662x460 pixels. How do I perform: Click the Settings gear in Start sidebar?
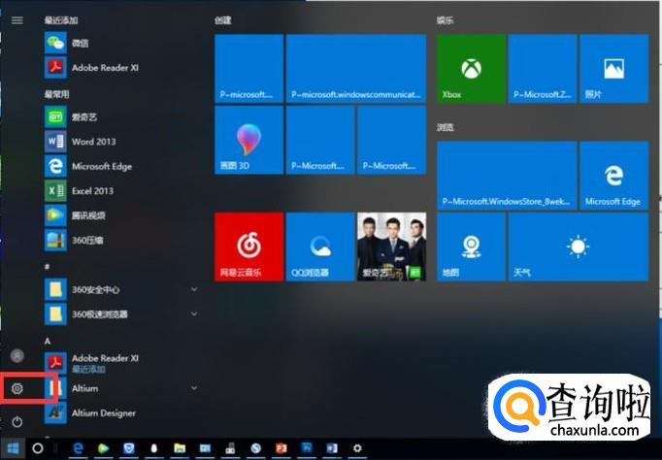point(17,388)
